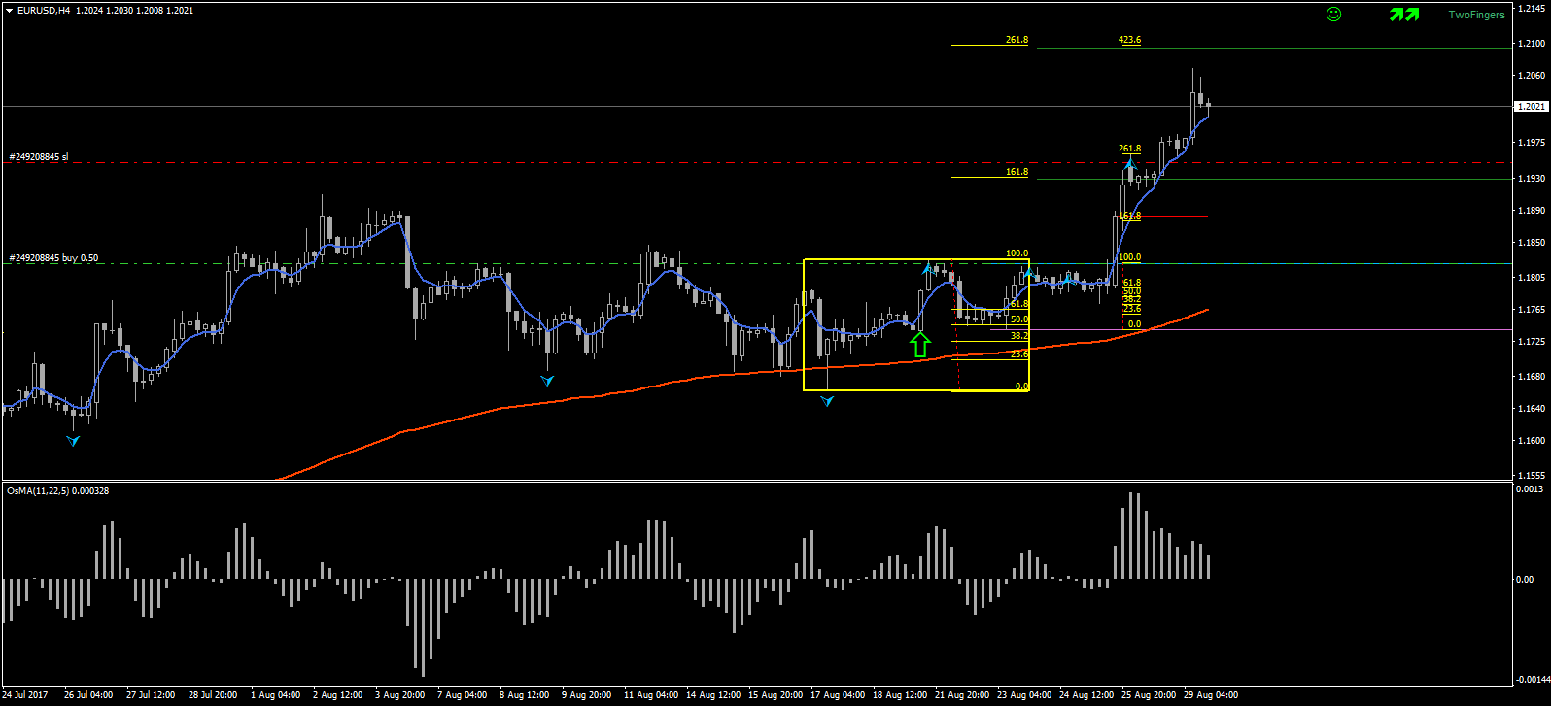Select the blue arrow beneath the yellow rectangle
Screen dimensions: 1551x706
pyautogui.click(x=827, y=400)
